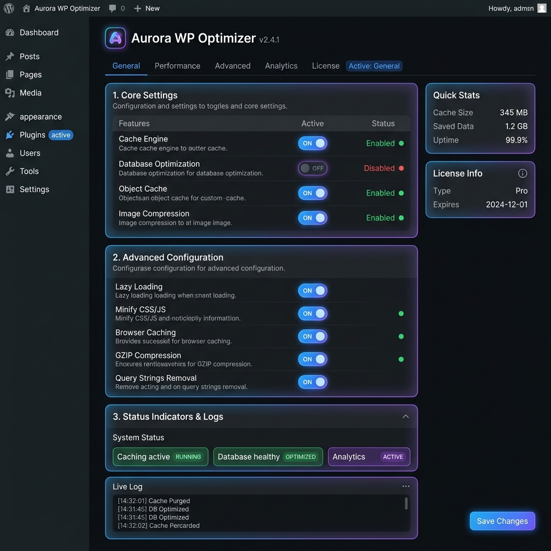This screenshot has width=551, height=551.
Task: Select the General tab
Action: pyautogui.click(x=126, y=66)
